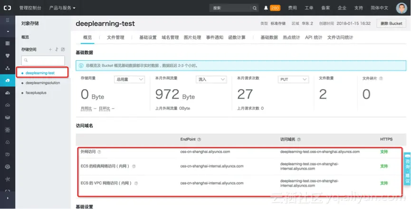Open the 总用量 storage dropdown
411x209 pixels.
130,79
